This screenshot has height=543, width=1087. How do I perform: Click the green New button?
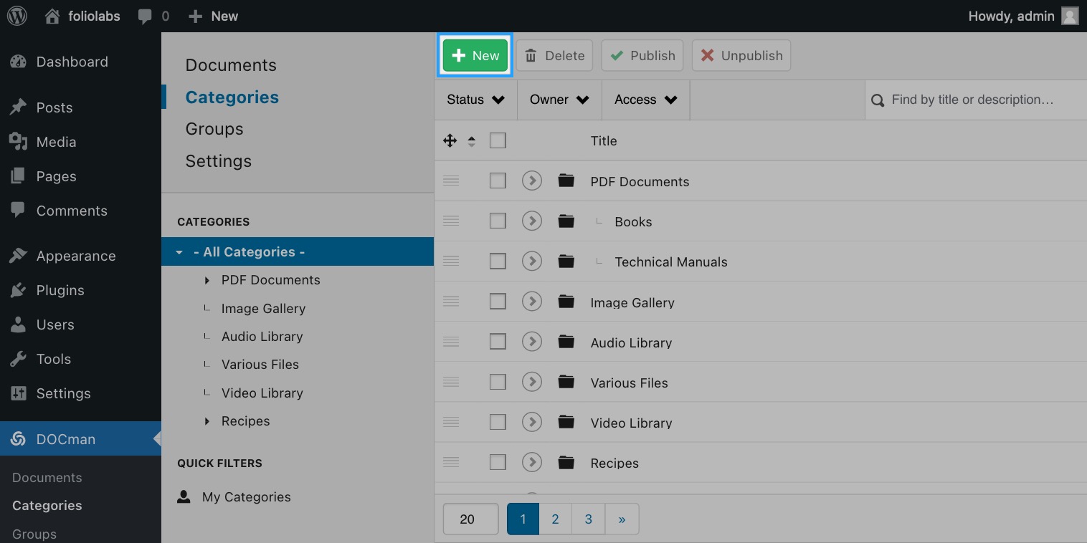[475, 55]
